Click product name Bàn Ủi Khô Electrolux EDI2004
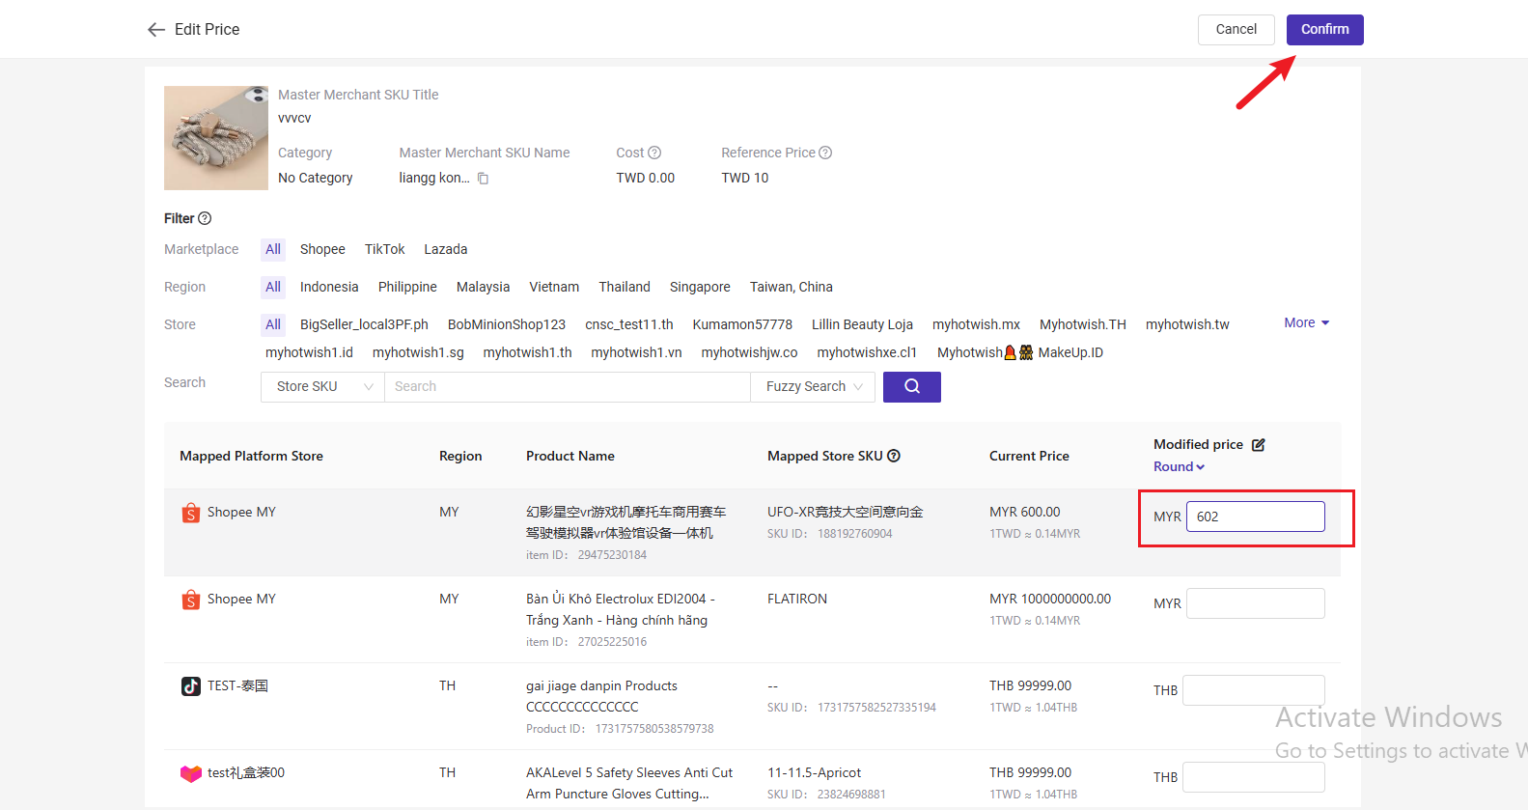This screenshot has width=1528, height=810. (x=620, y=609)
